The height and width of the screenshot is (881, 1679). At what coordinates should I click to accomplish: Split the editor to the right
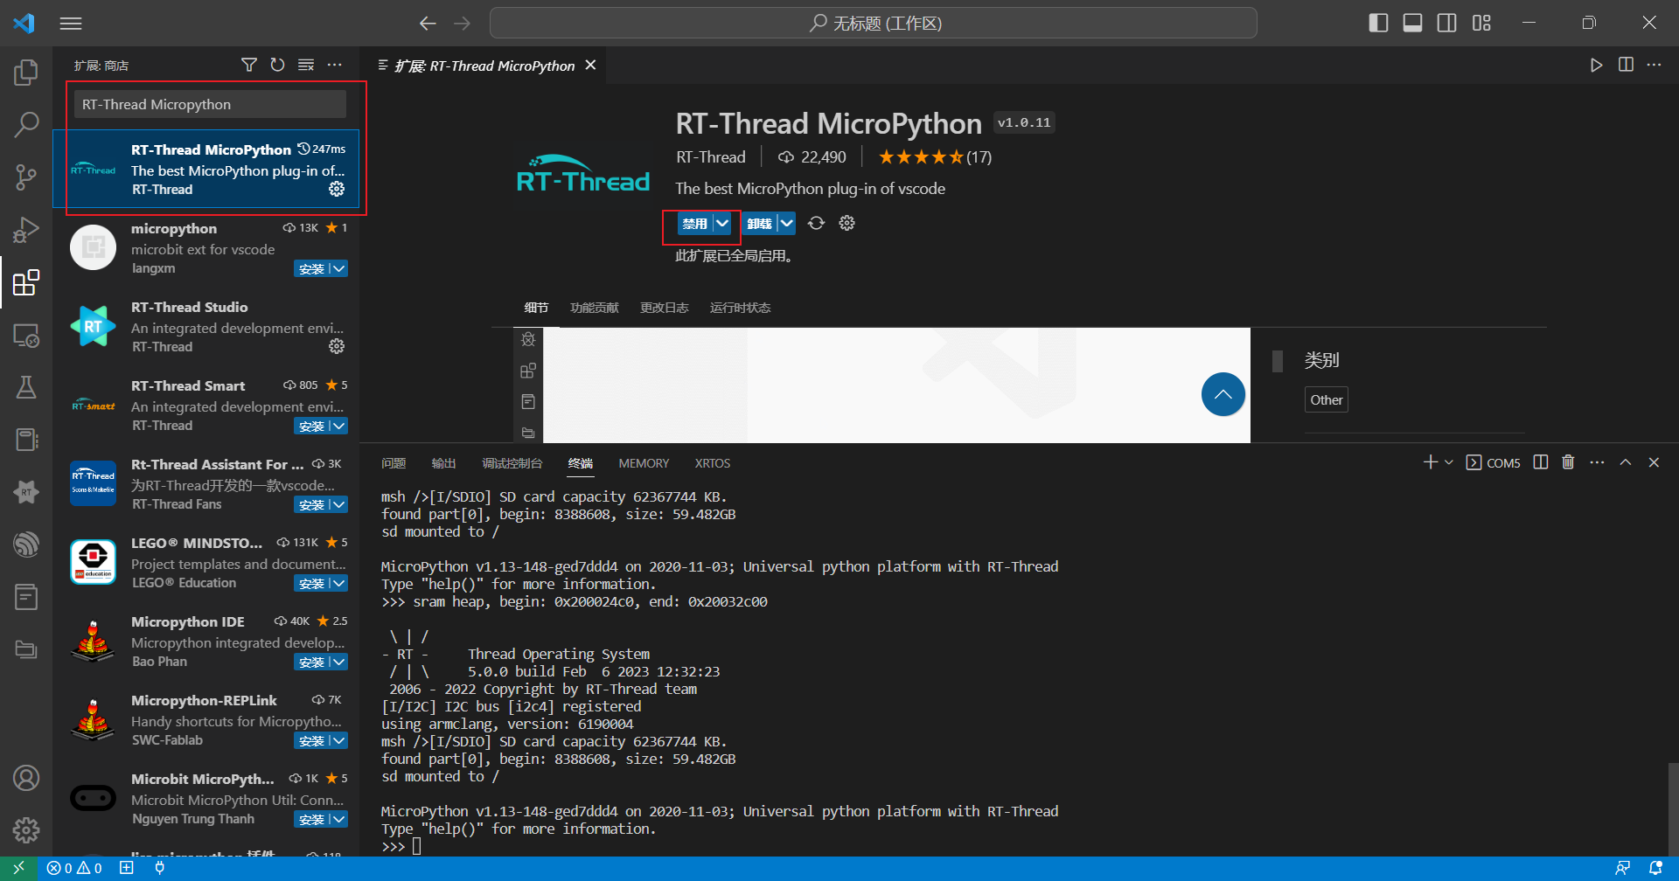(x=1626, y=65)
